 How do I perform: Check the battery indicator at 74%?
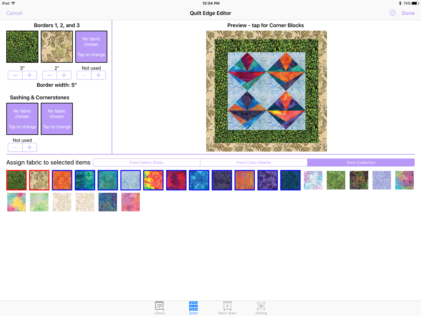pyautogui.click(x=415, y=3)
